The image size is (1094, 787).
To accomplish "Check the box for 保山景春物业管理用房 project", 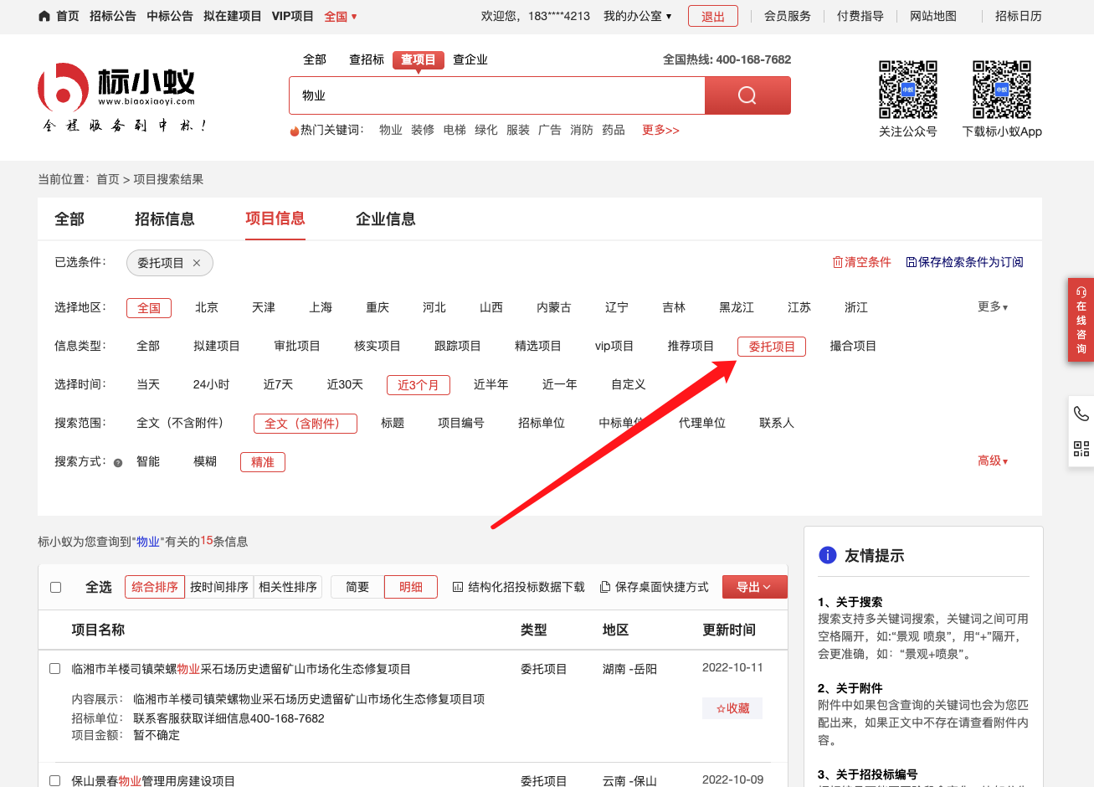I will pyautogui.click(x=55, y=780).
